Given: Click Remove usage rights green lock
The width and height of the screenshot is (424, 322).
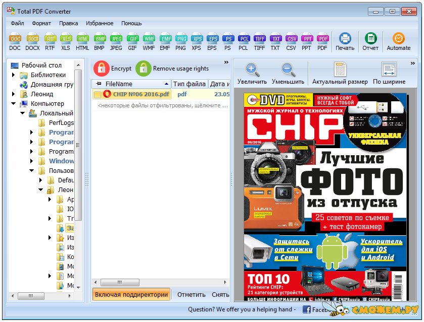Looking at the screenshot, I should coord(144,69).
